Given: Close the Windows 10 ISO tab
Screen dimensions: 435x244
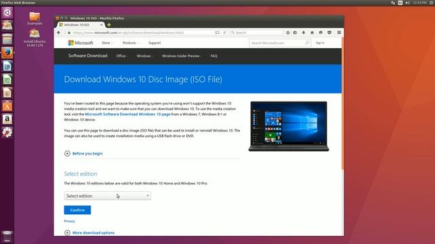Looking at the screenshot, I should coord(101,25).
